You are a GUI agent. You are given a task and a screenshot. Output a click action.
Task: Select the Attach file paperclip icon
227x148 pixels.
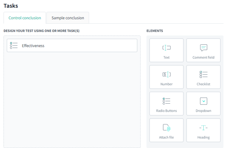click(166, 128)
